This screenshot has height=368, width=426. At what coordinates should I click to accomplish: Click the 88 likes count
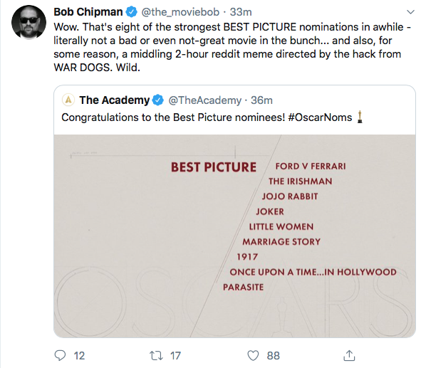point(274,355)
